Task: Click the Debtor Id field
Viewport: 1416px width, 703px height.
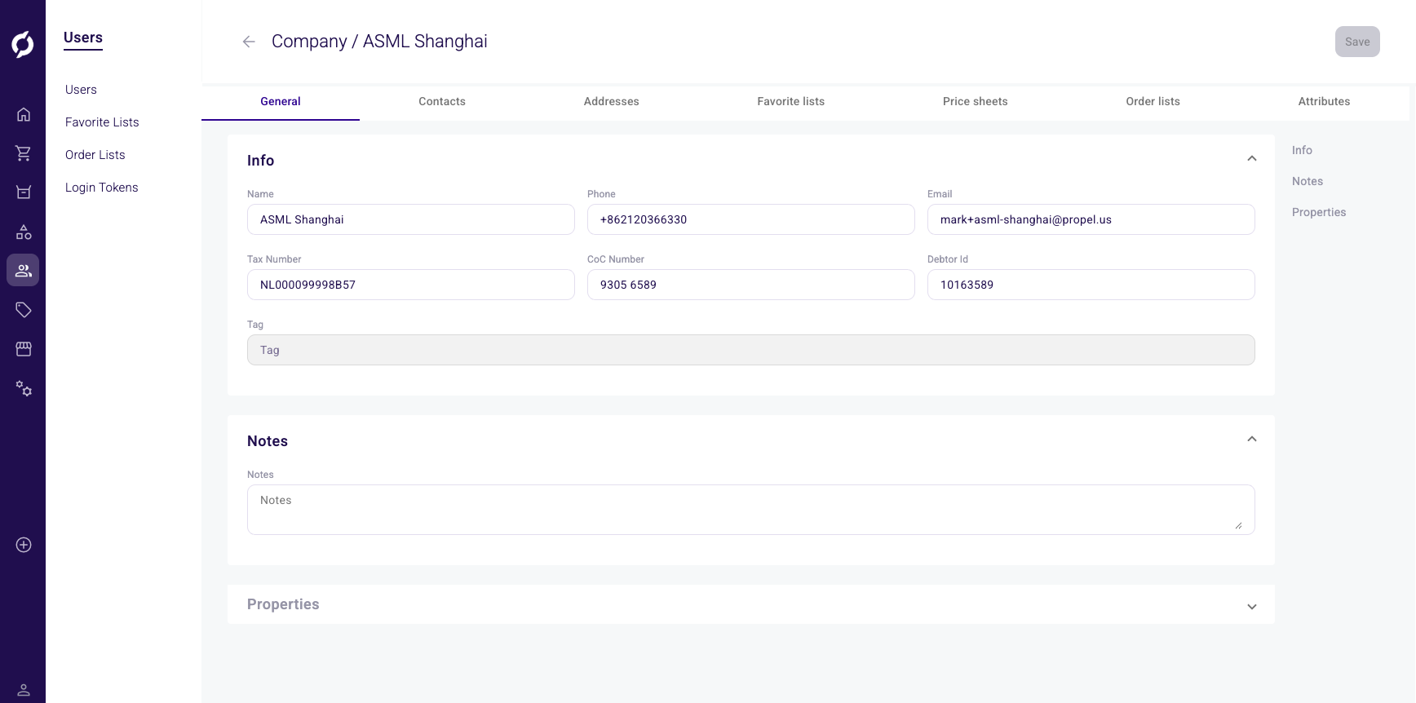Action: pos(1091,285)
